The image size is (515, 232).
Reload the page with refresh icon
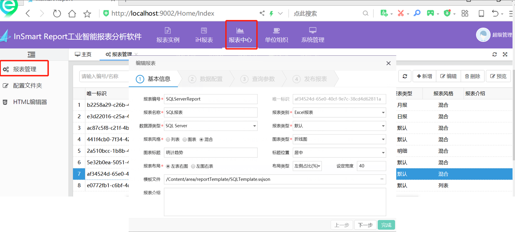(x=57, y=13)
